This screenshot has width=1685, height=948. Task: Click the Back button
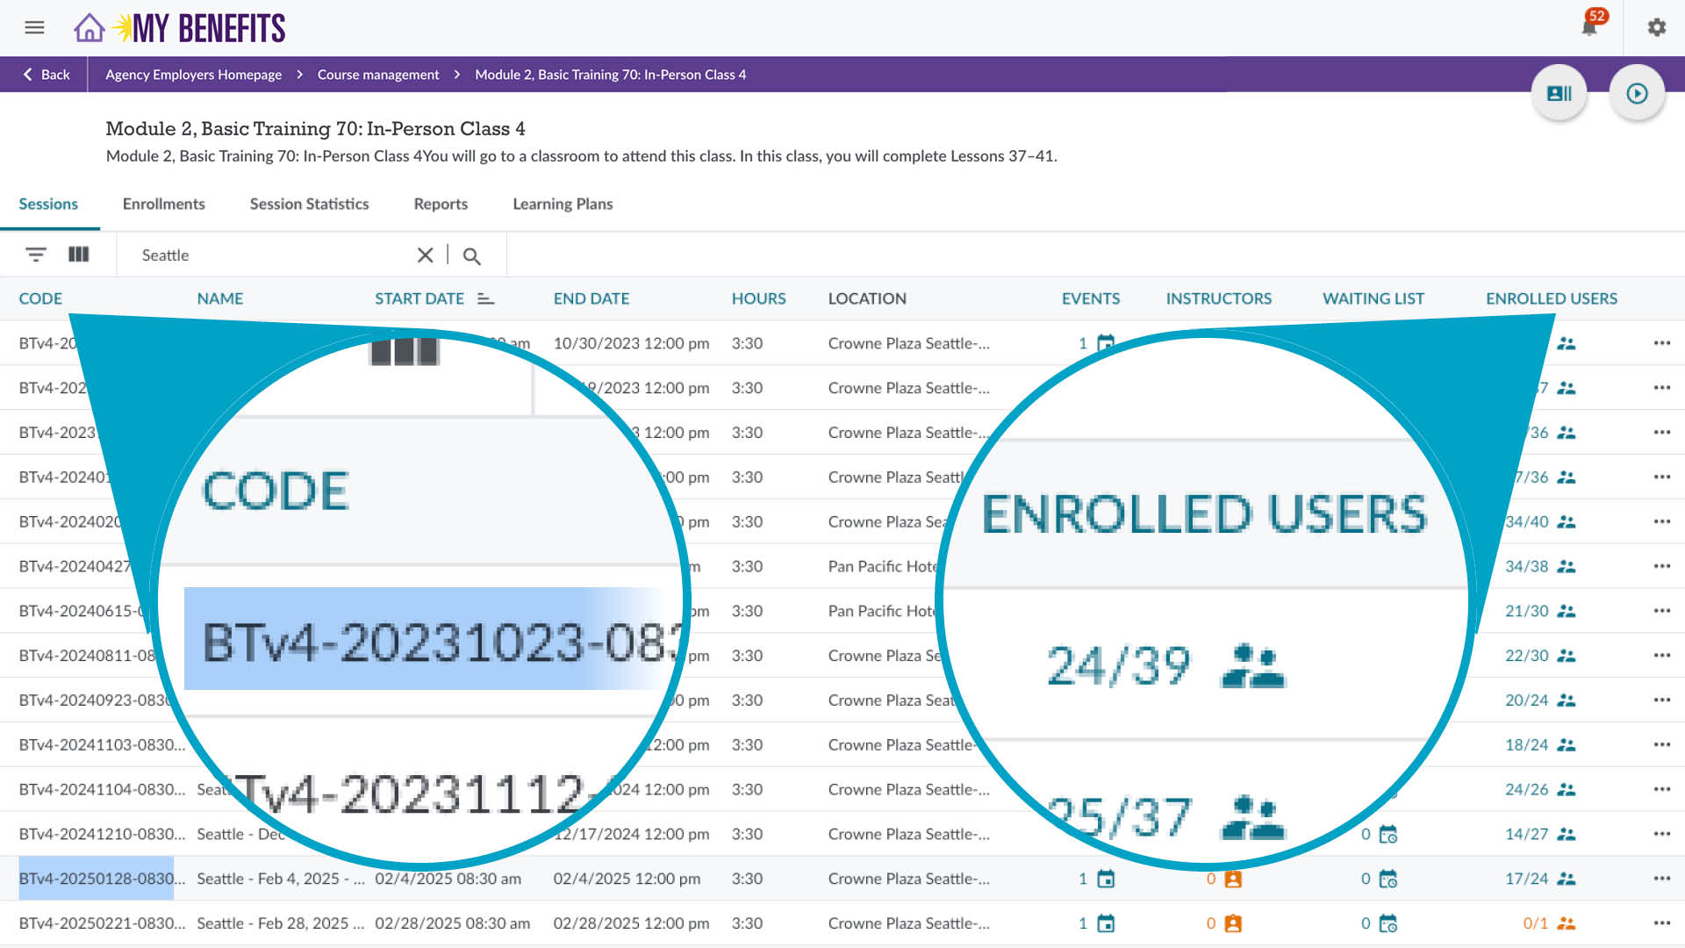[x=46, y=75]
